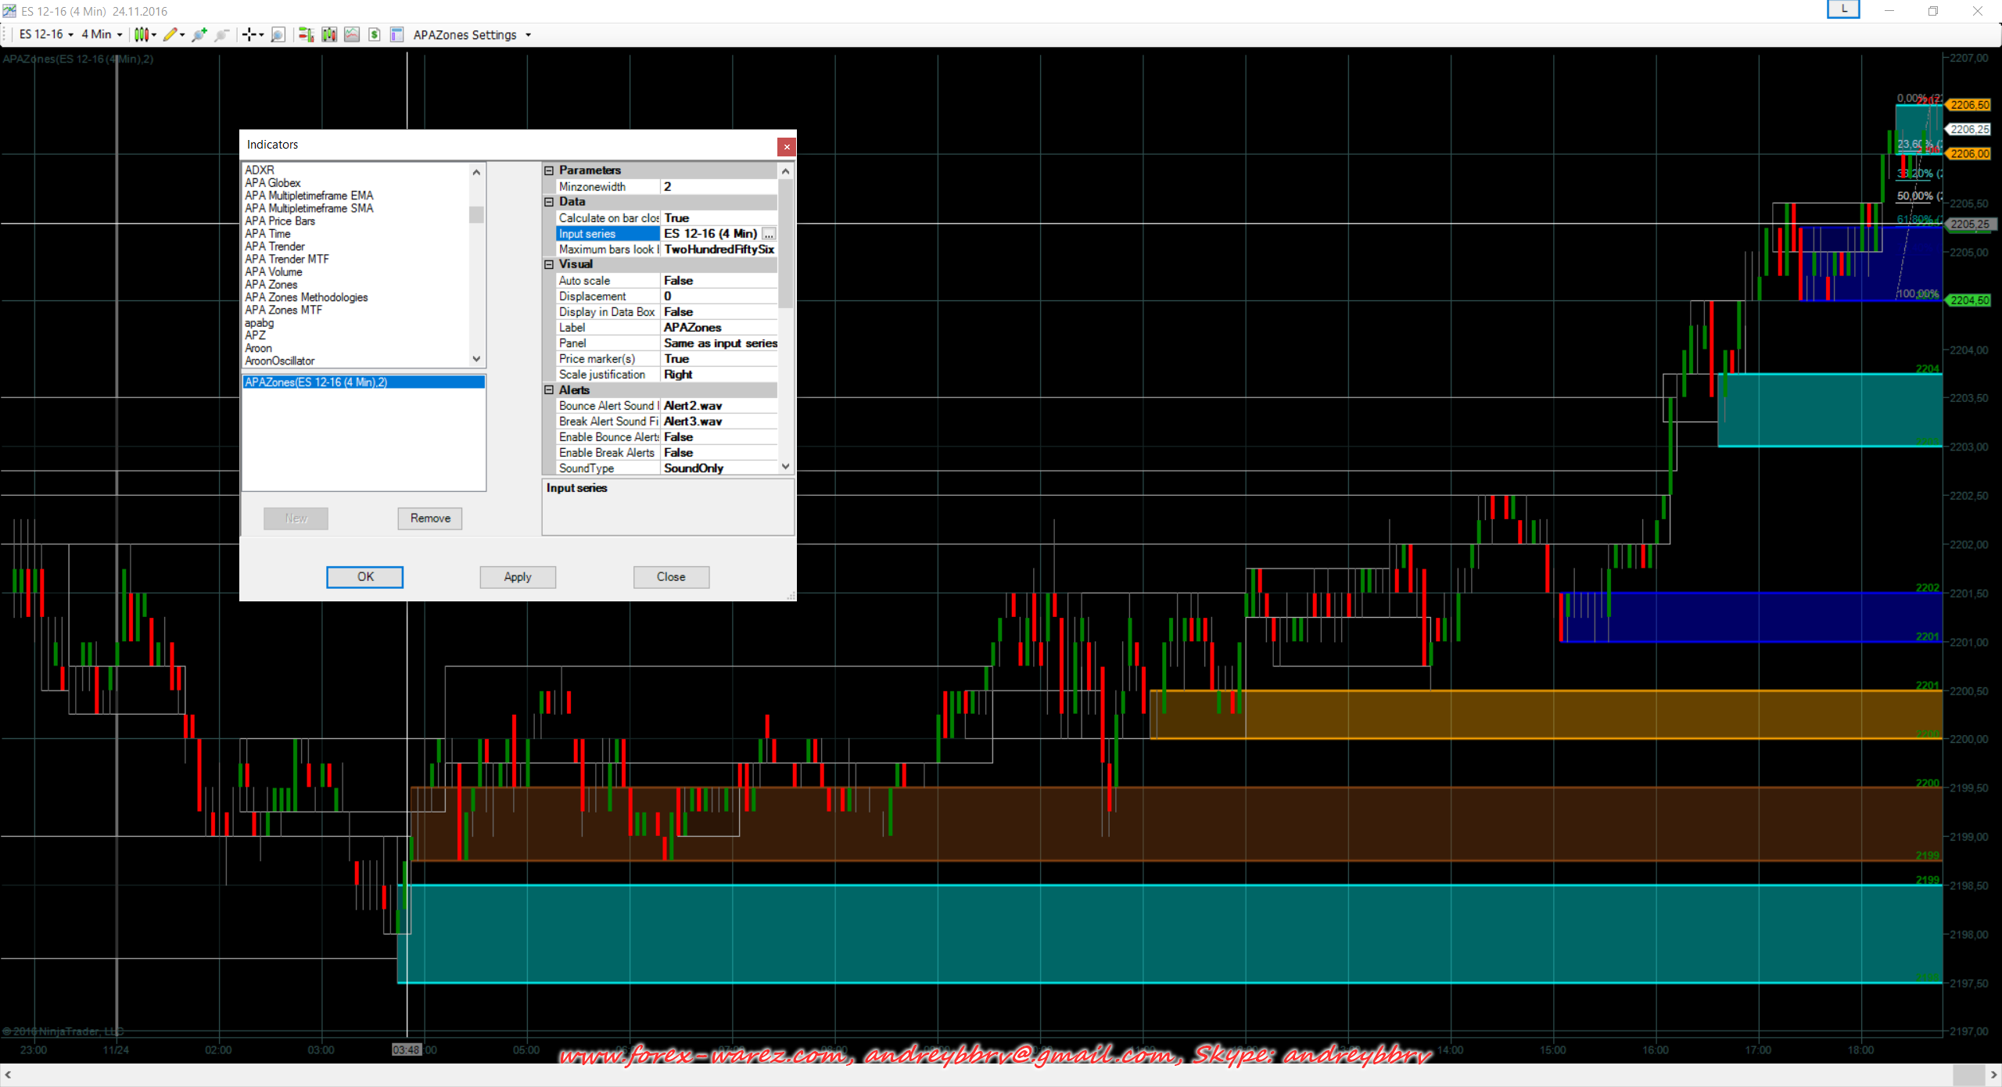Open the chart properties icon
This screenshot has width=2002, height=1087.
pos(396,34)
